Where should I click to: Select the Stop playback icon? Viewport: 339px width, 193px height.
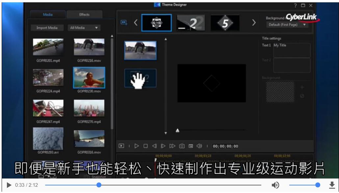click(x=145, y=146)
